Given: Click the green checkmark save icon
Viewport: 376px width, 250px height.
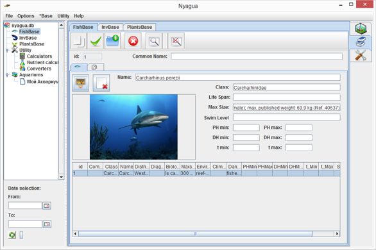Looking at the screenshot, I should pyautogui.click(x=96, y=41).
